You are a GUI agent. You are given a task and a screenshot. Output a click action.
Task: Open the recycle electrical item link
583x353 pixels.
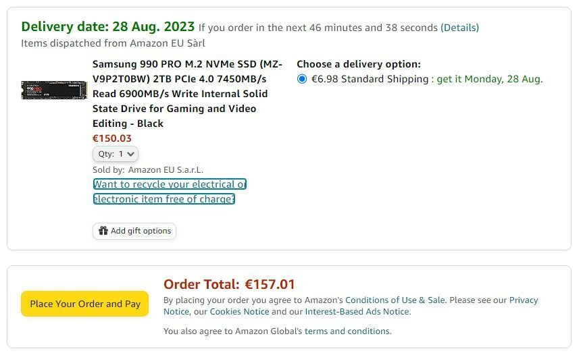click(170, 192)
